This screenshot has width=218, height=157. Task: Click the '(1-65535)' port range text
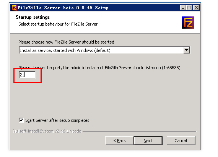tap(172, 68)
